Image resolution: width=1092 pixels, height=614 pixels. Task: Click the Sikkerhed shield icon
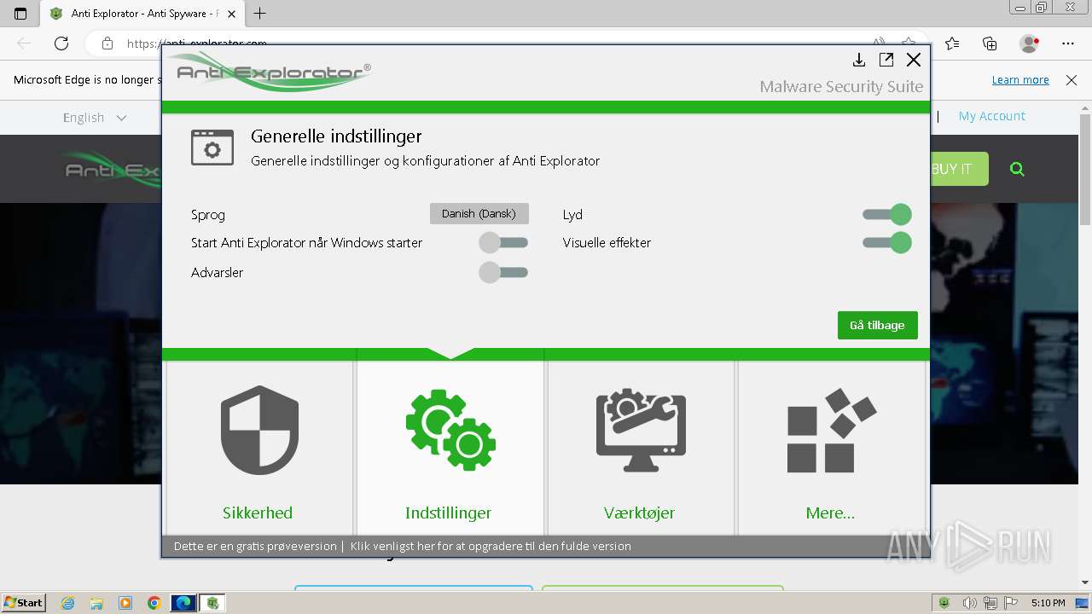click(x=259, y=430)
